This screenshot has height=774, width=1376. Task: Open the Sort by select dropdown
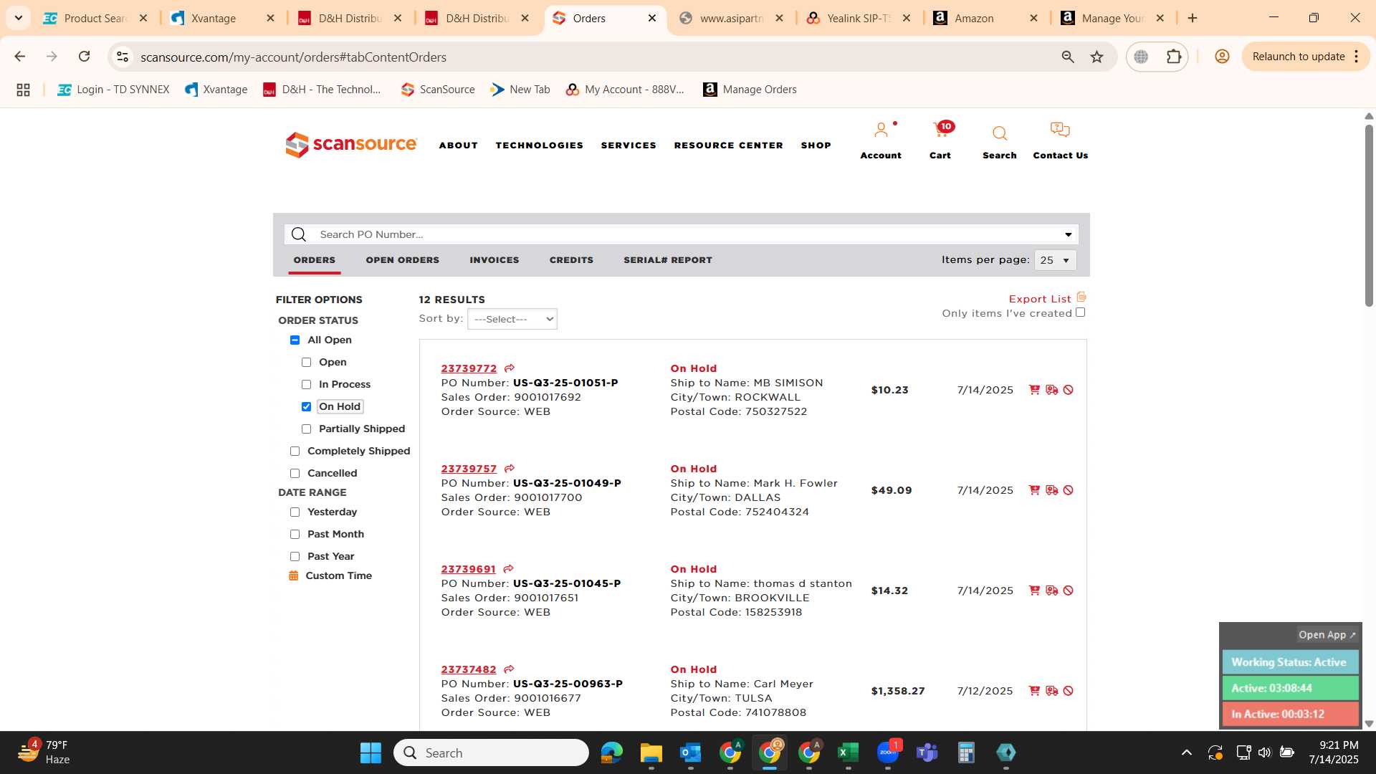coord(512,319)
